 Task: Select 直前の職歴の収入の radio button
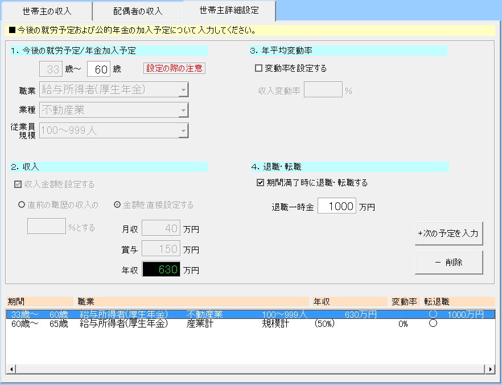click(x=22, y=205)
